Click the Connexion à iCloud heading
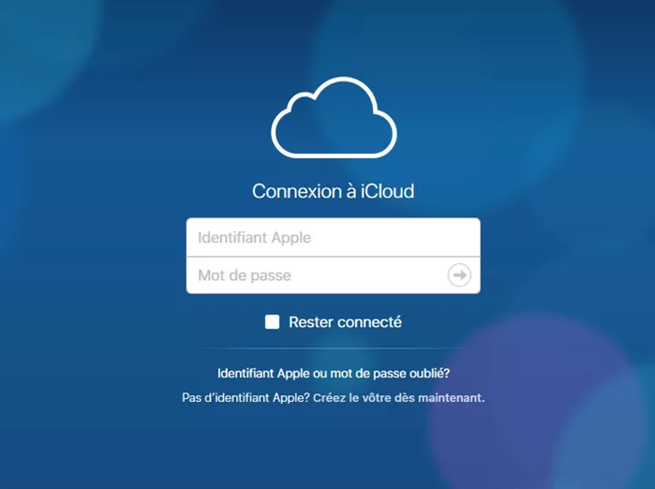The image size is (655, 489). pyautogui.click(x=333, y=191)
